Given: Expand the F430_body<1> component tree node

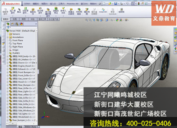Looking at the screenshot, I should (7, 56).
